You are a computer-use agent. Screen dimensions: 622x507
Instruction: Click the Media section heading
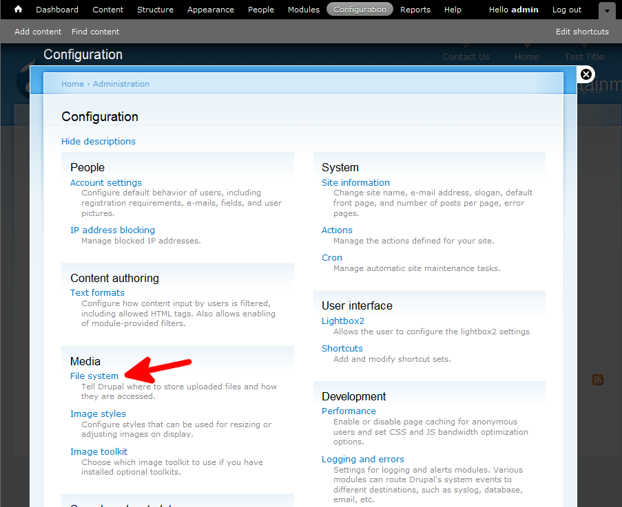85,361
